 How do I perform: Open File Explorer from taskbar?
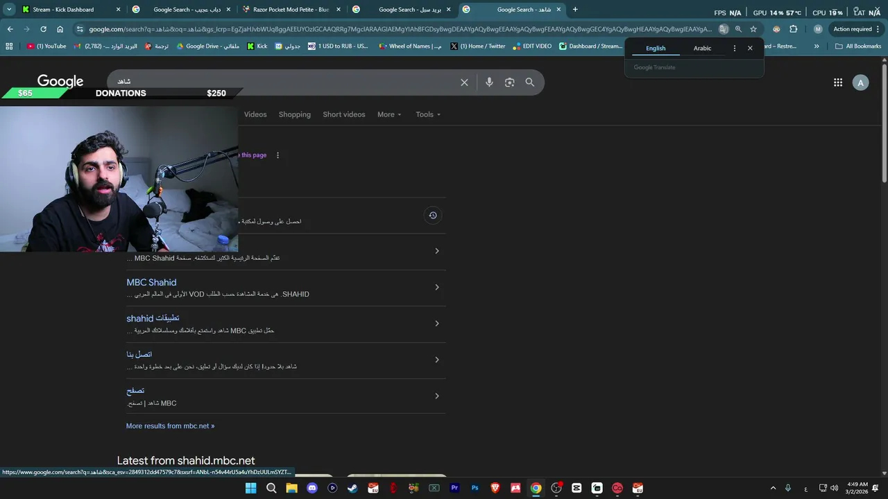[x=291, y=488]
